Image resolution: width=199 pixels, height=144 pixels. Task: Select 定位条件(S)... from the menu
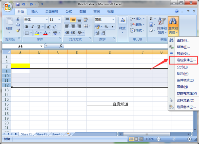(x=184, y=60)
